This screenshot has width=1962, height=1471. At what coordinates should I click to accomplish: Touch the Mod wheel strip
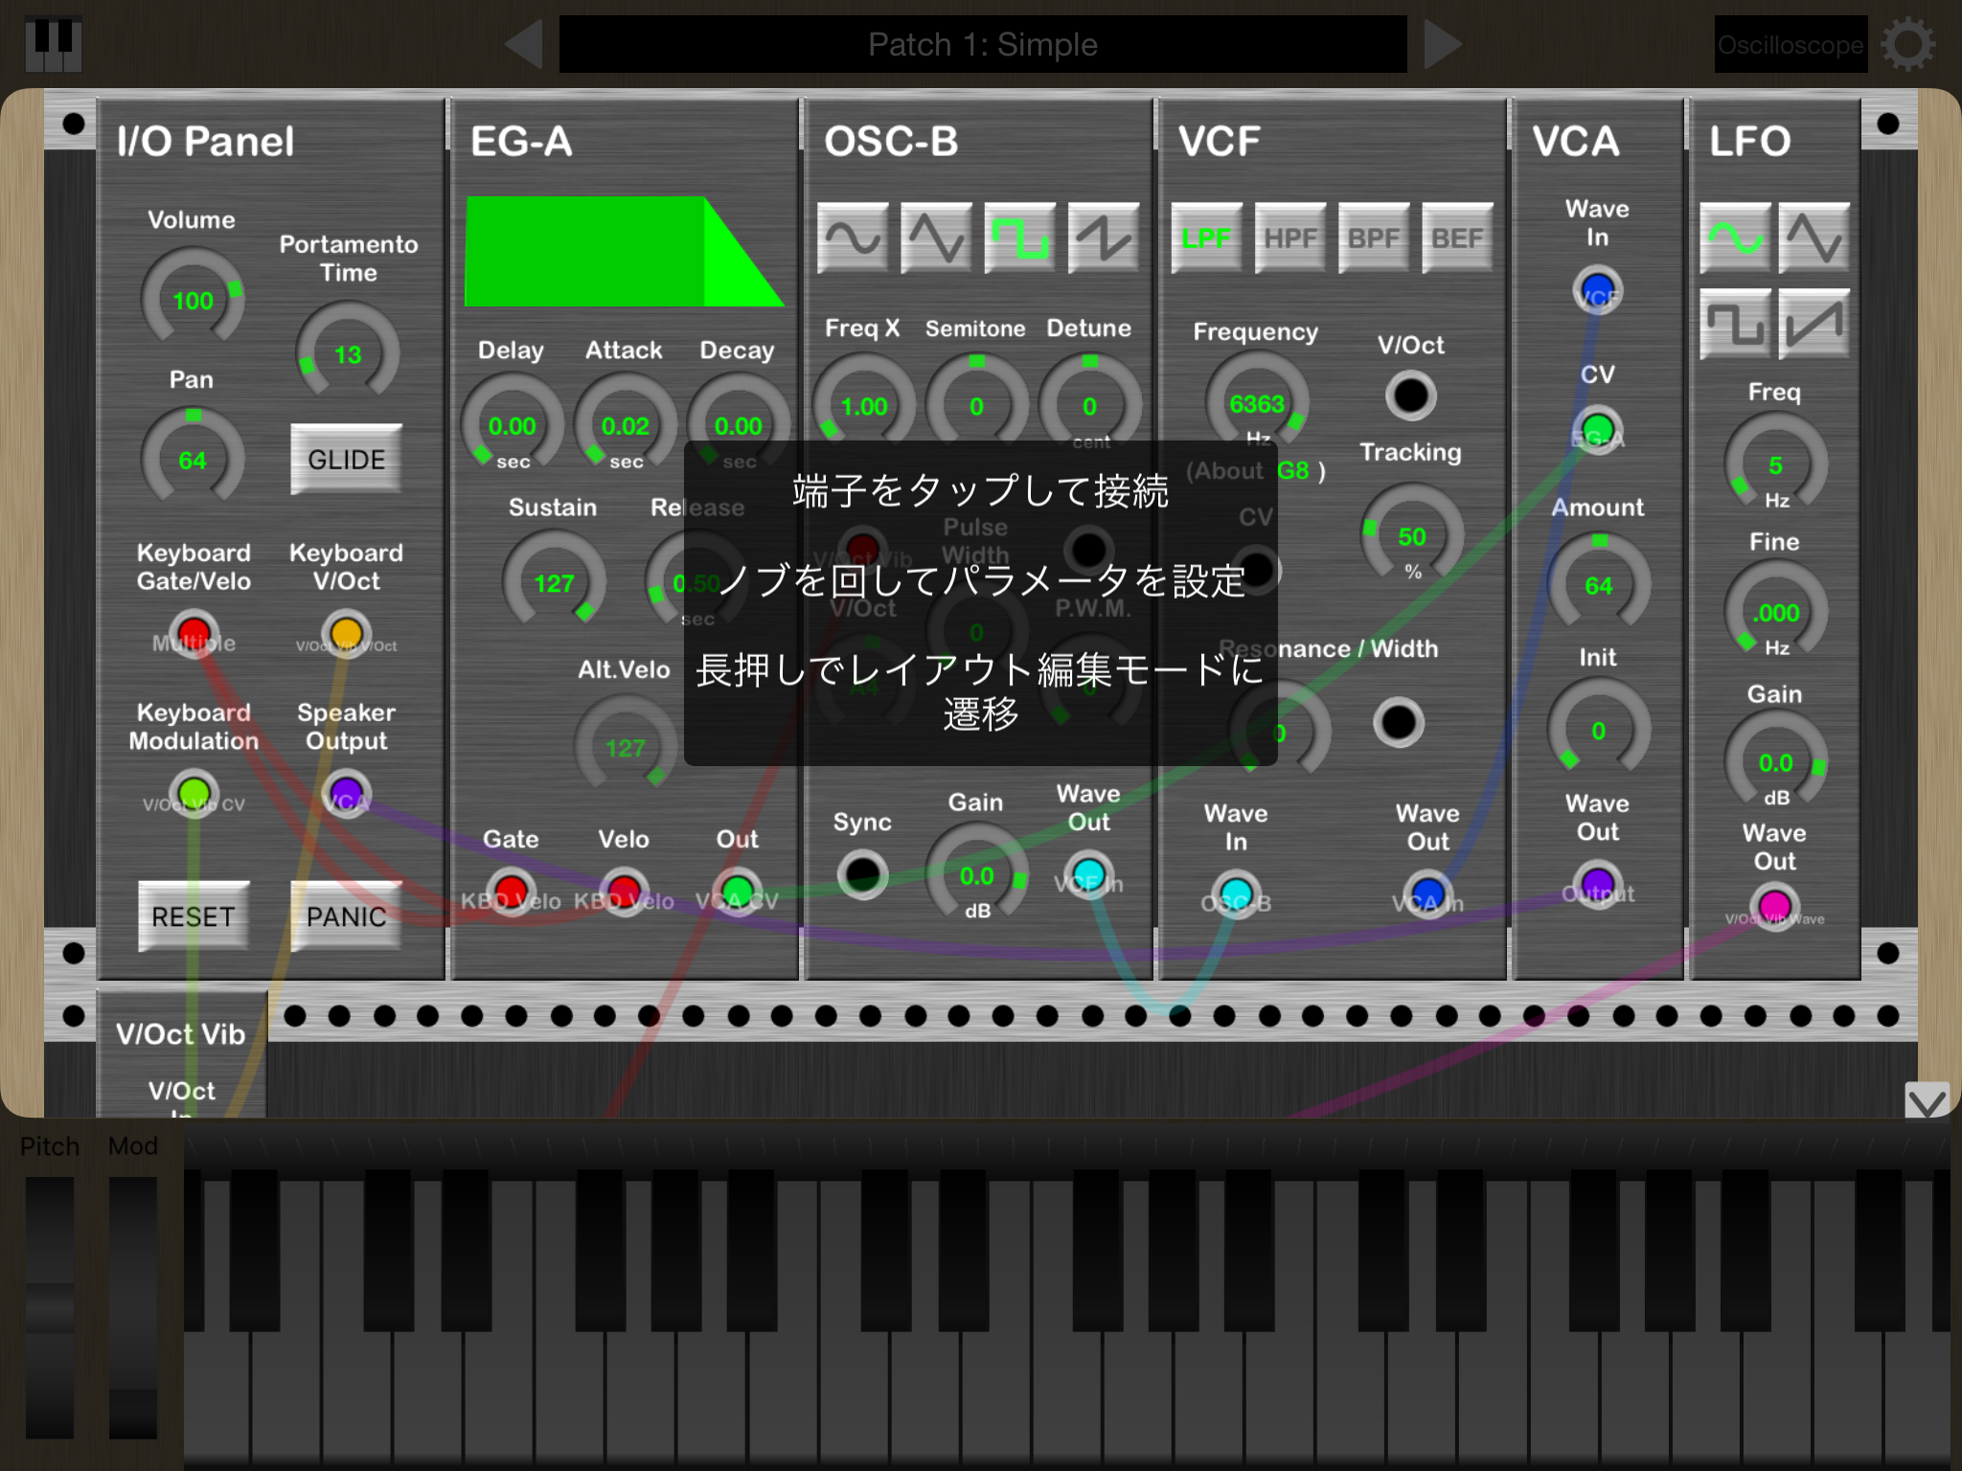pos(133,1307)
